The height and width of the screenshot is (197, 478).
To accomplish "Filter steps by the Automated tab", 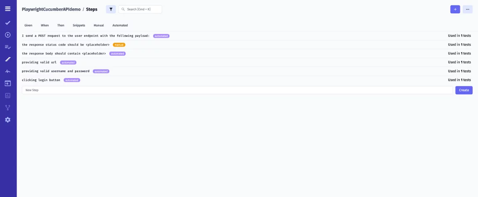I will pos(120,25).
